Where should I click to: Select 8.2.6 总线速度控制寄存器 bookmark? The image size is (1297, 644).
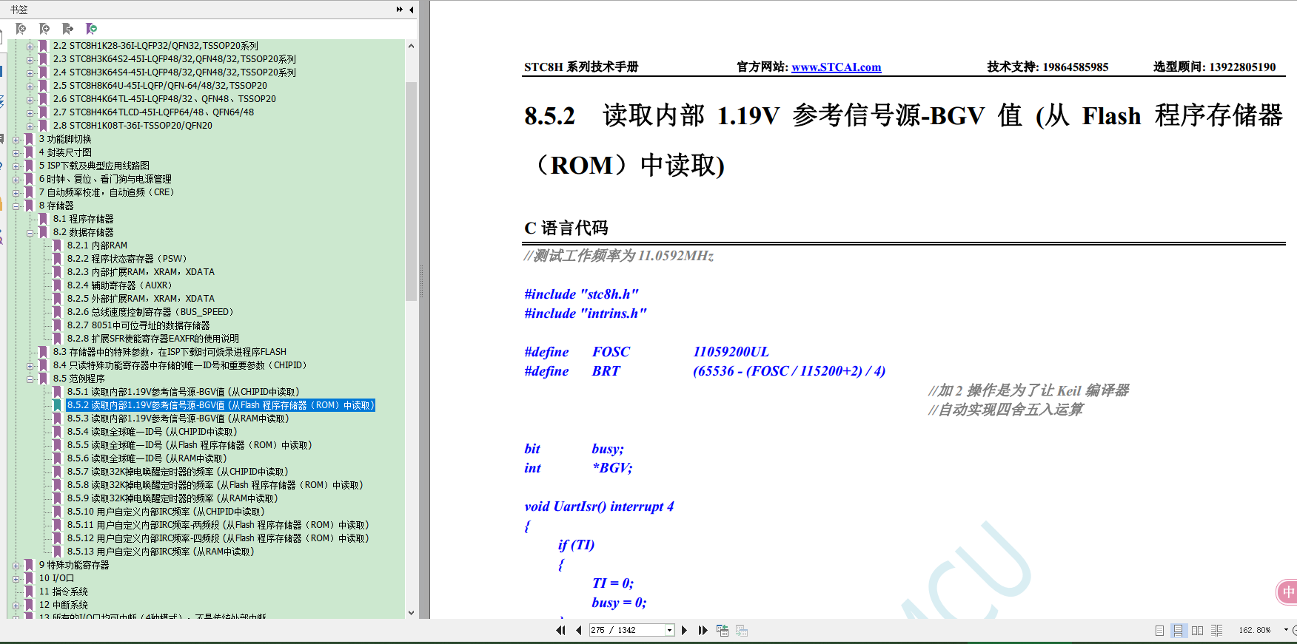coord(151,312)
